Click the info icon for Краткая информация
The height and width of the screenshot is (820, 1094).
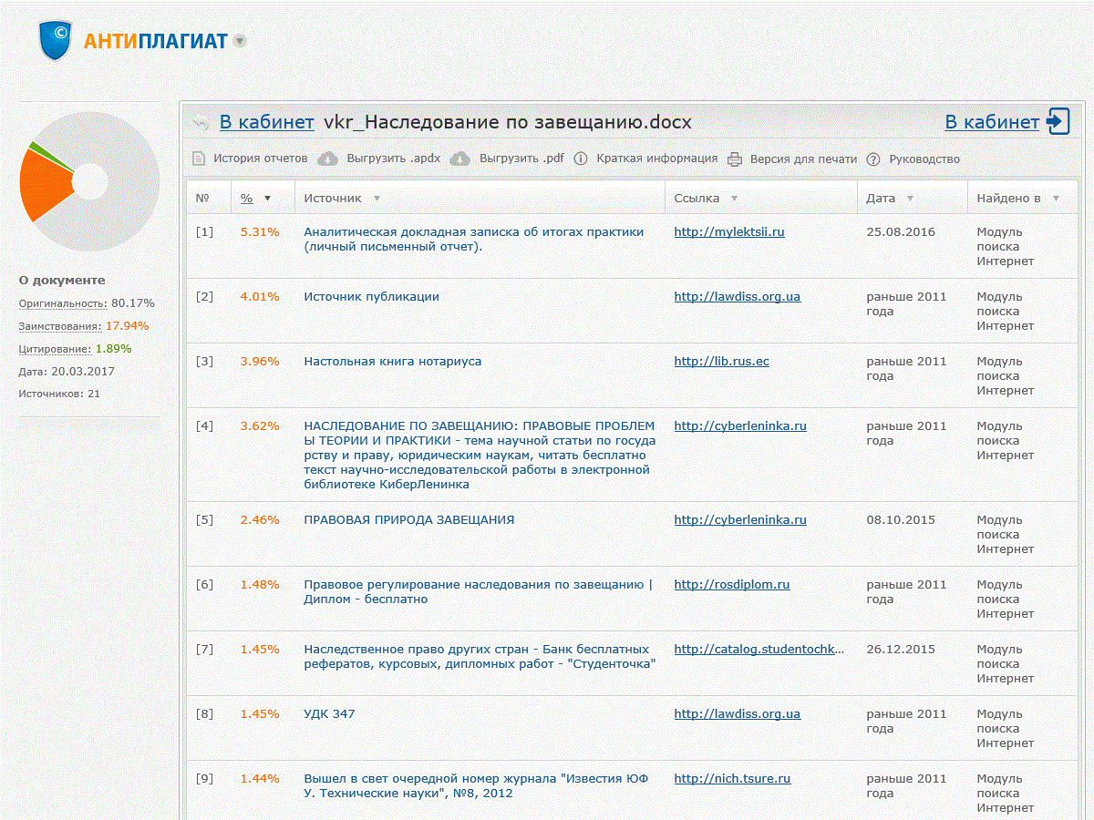pos(581,159)
